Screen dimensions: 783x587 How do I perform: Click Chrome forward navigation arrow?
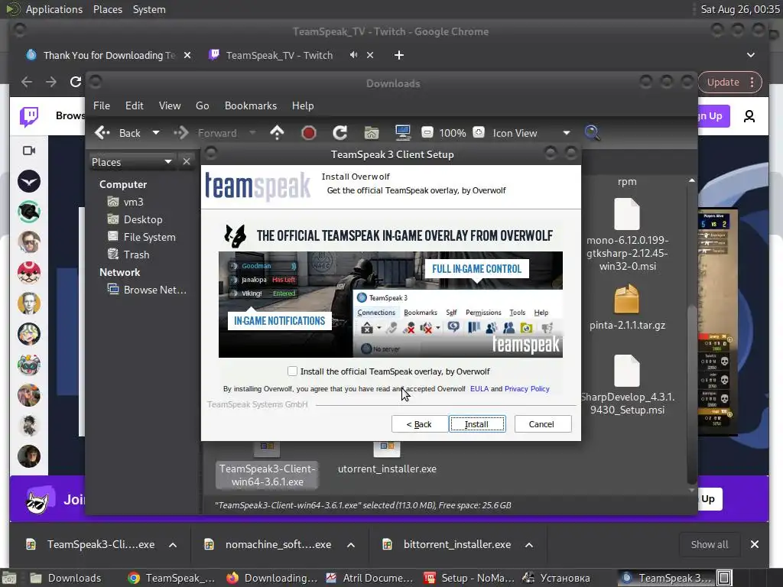pos(51,82)
